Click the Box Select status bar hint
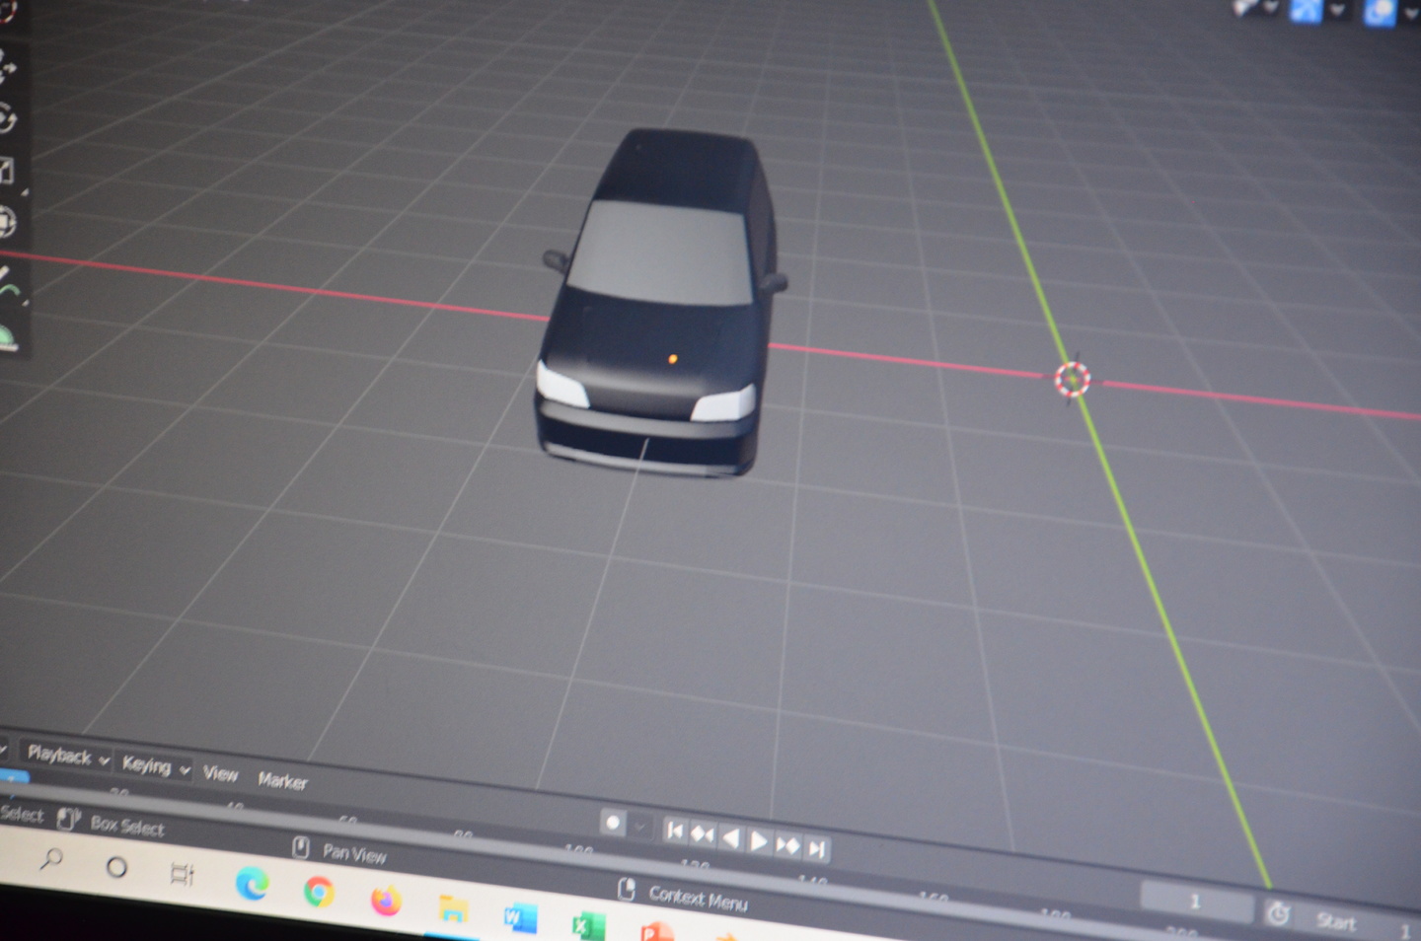The width and height of the screenshot is (1421, 941). coord(126,827)
